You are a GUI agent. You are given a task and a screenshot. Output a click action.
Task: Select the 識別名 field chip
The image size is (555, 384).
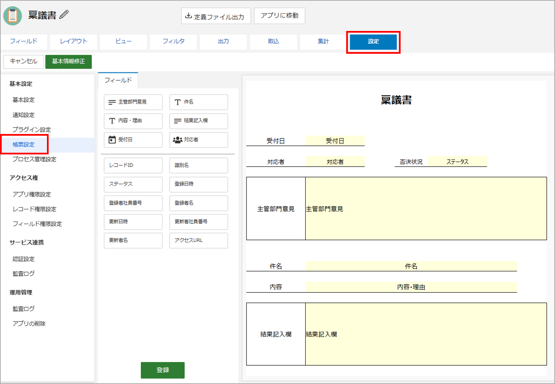[x=199, y=165]
